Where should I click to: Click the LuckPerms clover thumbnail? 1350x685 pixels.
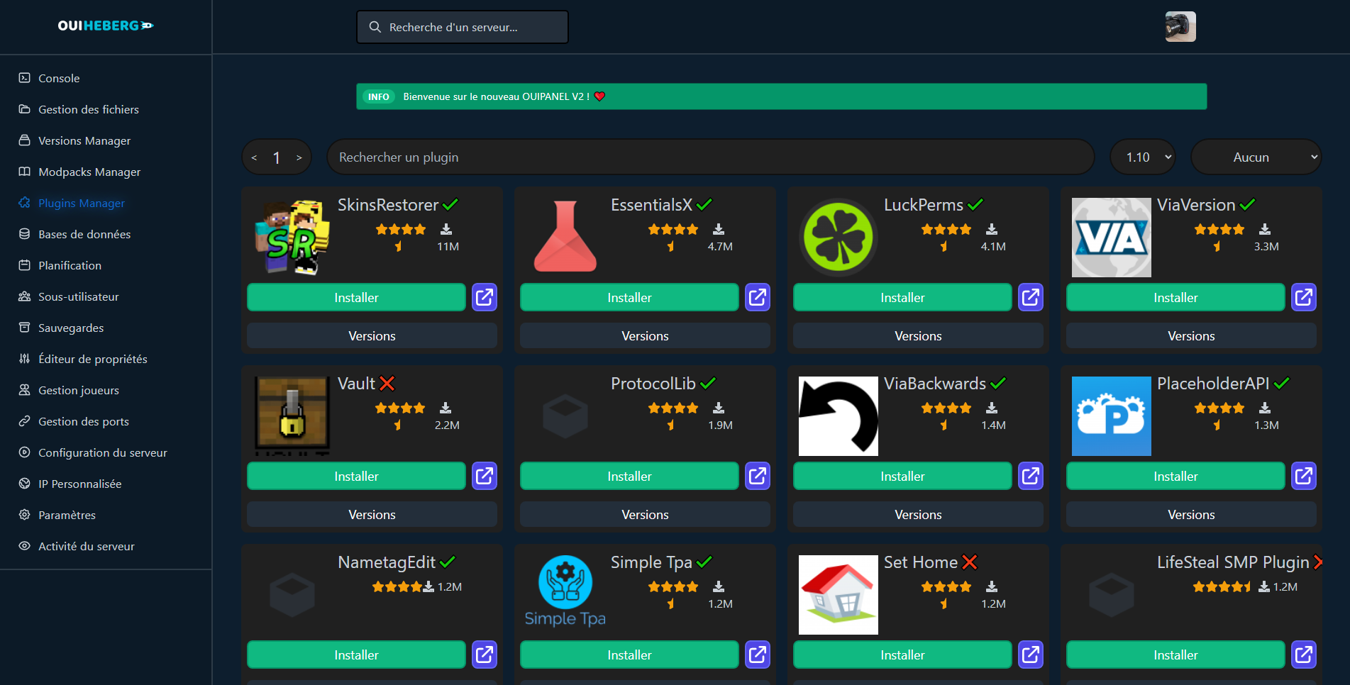(x=839, y=238)
